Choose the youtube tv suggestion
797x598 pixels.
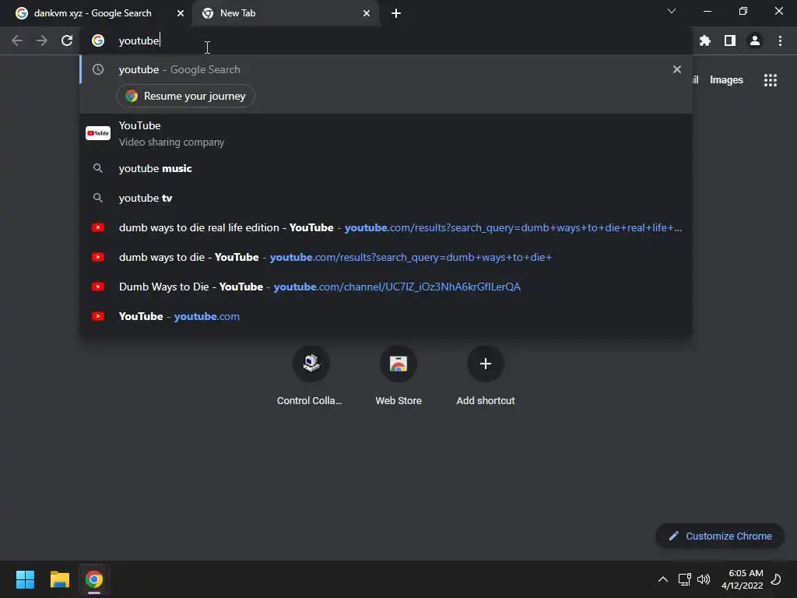(386, 198)
